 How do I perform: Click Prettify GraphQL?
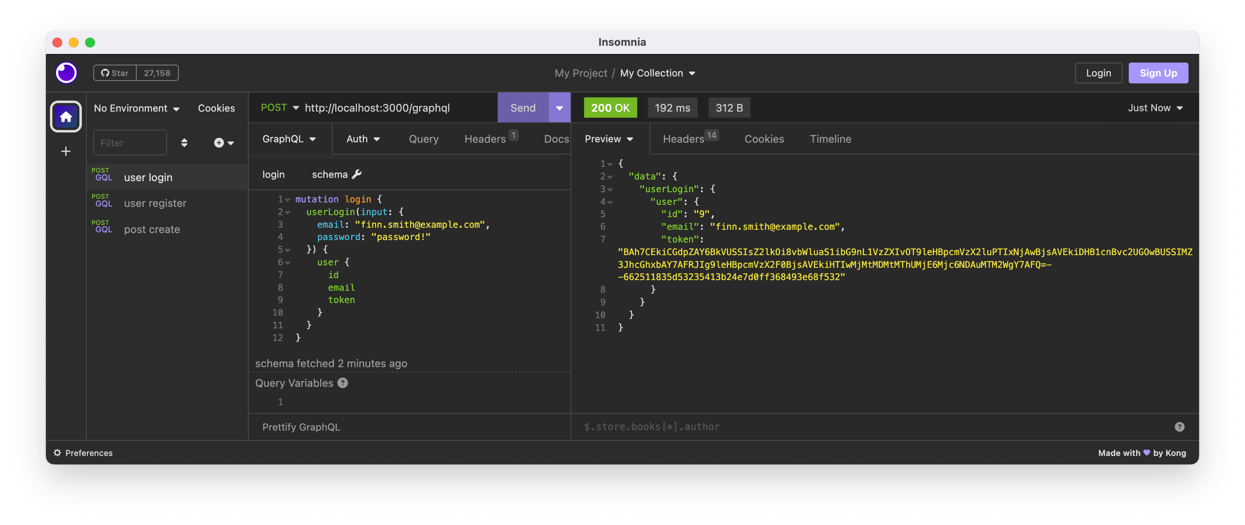[x=301, y=427]
